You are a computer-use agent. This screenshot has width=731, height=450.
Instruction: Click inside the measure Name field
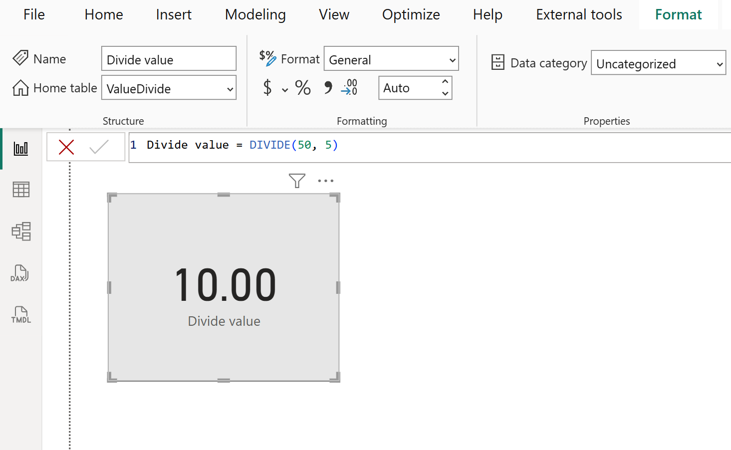(169, 58)
